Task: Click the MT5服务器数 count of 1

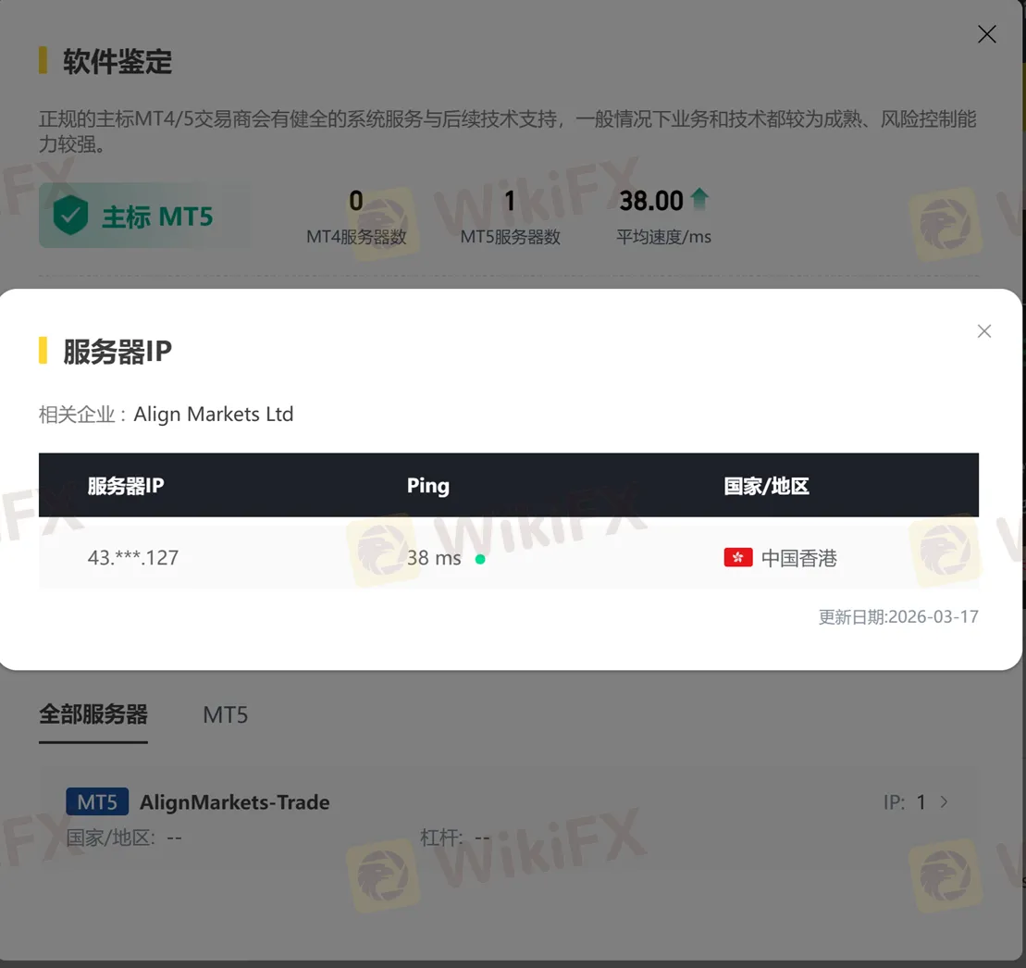Action: (510, 201)
